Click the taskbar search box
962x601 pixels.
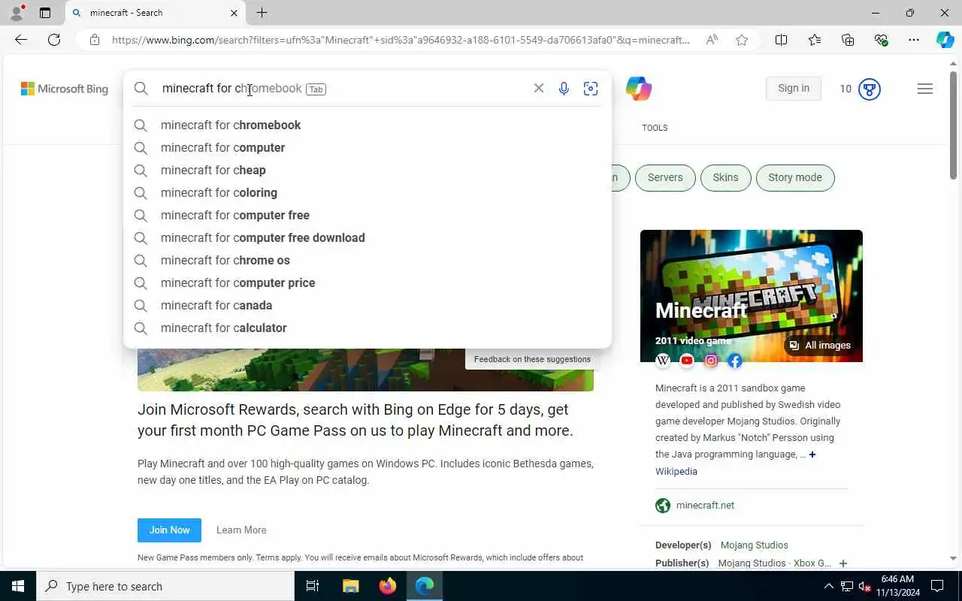tap(165, 586)
